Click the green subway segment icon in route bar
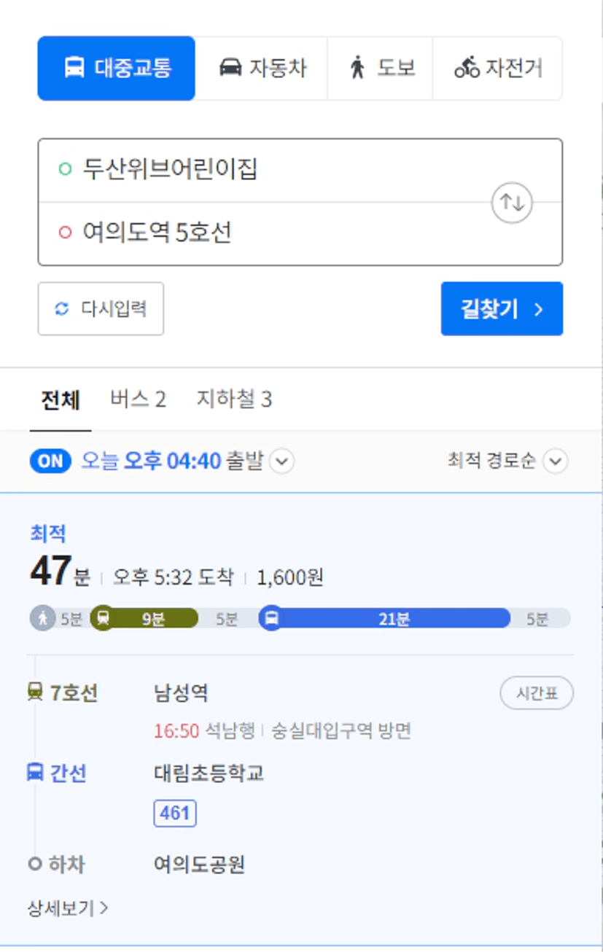This screenshot has width=603, height=952. 103,619
